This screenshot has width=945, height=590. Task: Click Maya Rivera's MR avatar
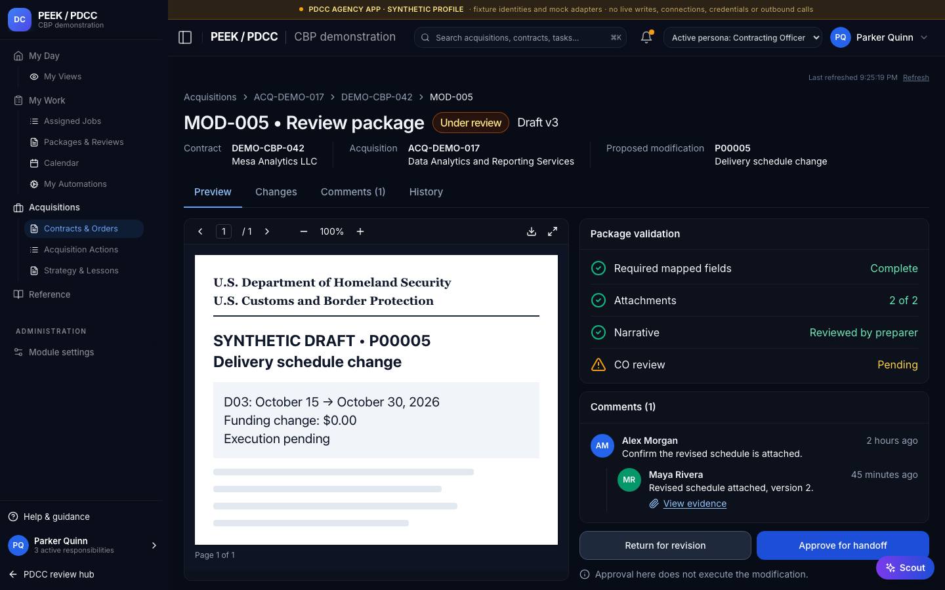629,480
